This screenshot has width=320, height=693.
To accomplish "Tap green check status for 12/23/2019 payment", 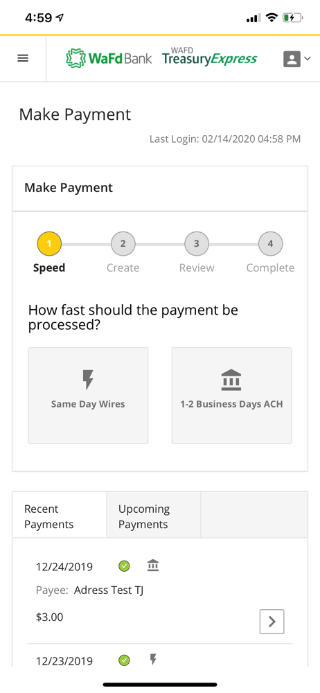I will (125, 660).
